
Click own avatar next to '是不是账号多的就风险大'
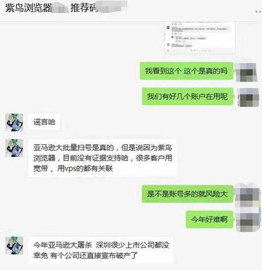coord(248,194)
